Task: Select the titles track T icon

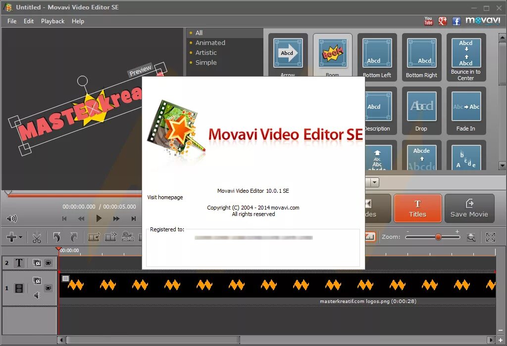Action: pos(19,263)
